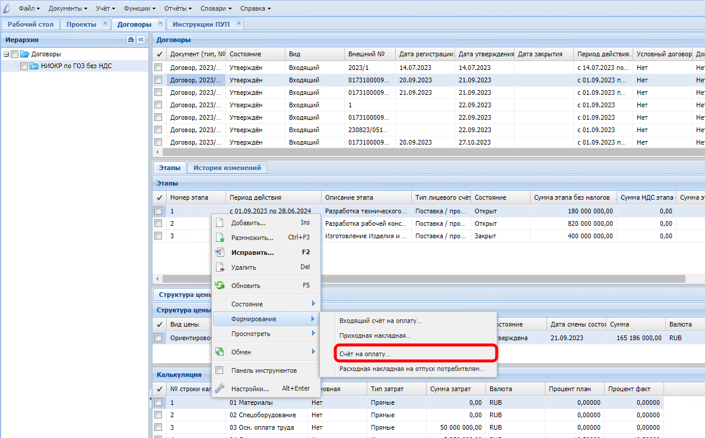Open the Документы dropdown menu

pos(68,8)
